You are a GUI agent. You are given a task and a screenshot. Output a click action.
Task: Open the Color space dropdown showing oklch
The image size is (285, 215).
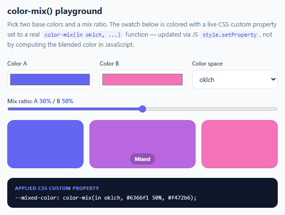point(235,80)
